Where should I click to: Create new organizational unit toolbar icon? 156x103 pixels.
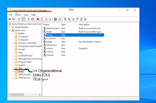[x=73, y=19]
